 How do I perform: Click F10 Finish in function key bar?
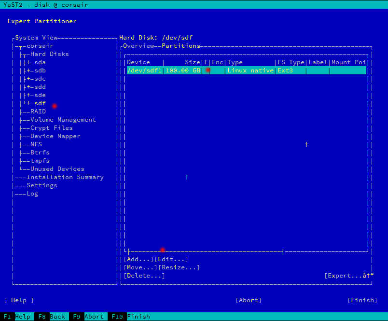(x=131, y=317)
